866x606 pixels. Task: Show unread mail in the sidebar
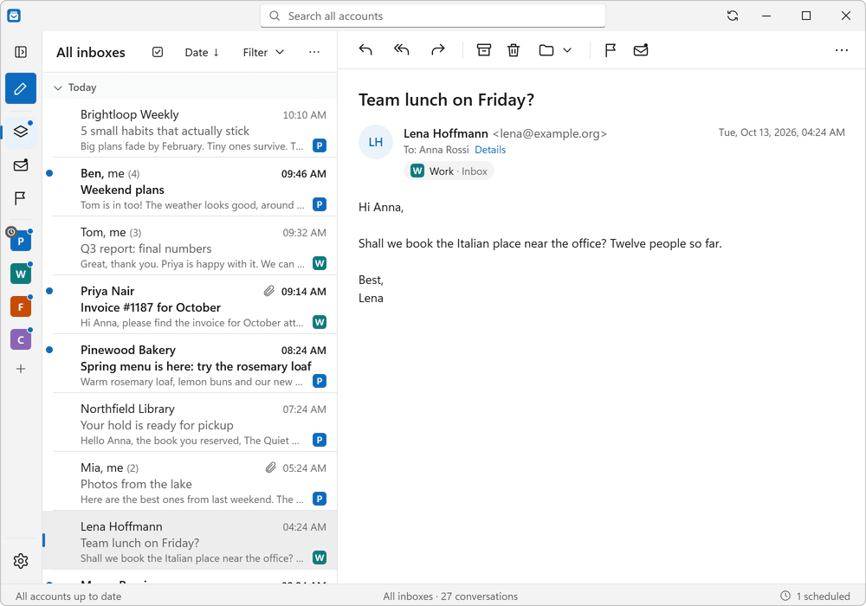tap(21, 165)
